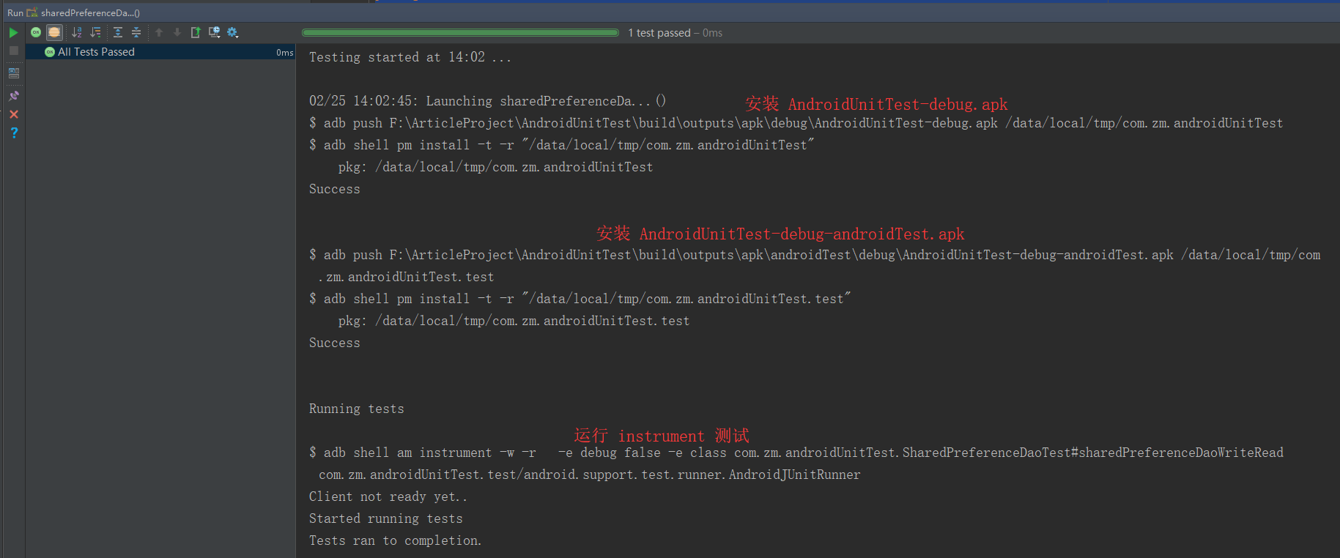
Task: Collapse all test tree nodes
Action: click(136, 32)
